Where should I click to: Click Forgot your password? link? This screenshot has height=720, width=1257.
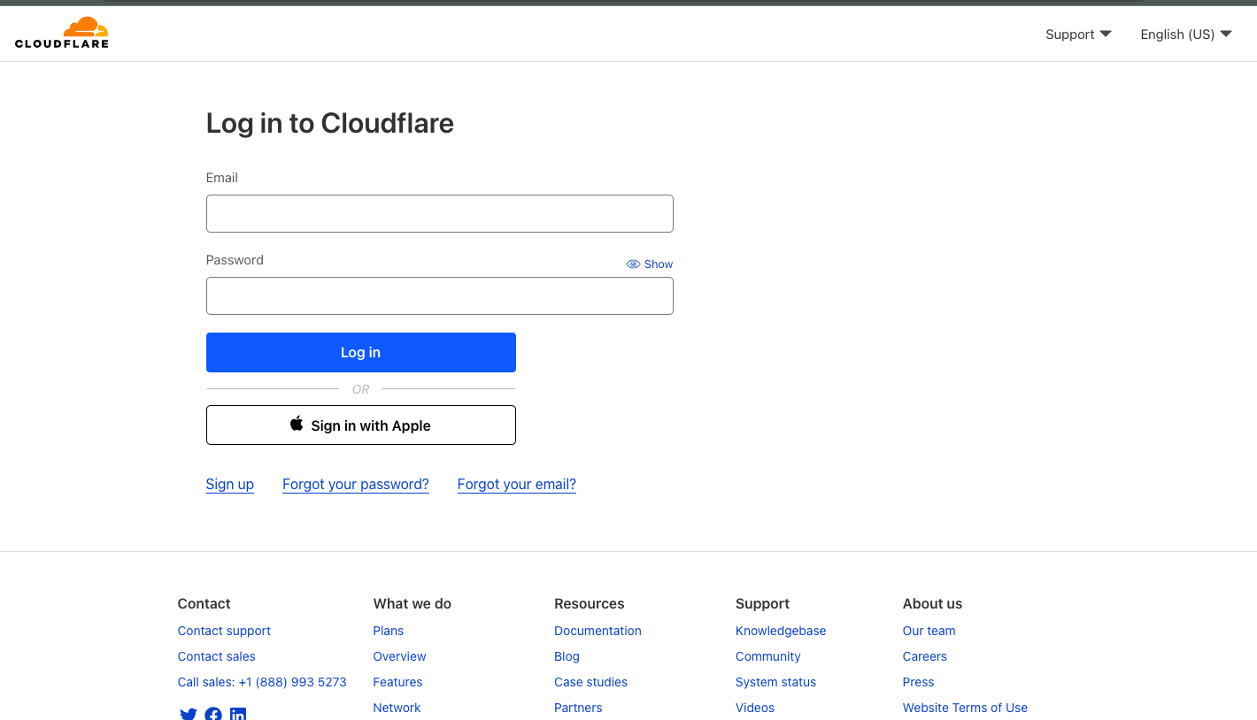[355, 484]
